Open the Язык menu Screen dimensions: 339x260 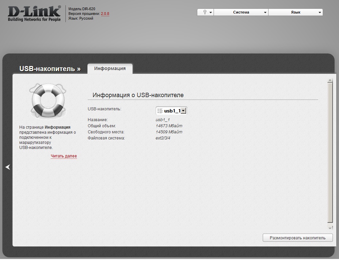click(x=295, y=12)
